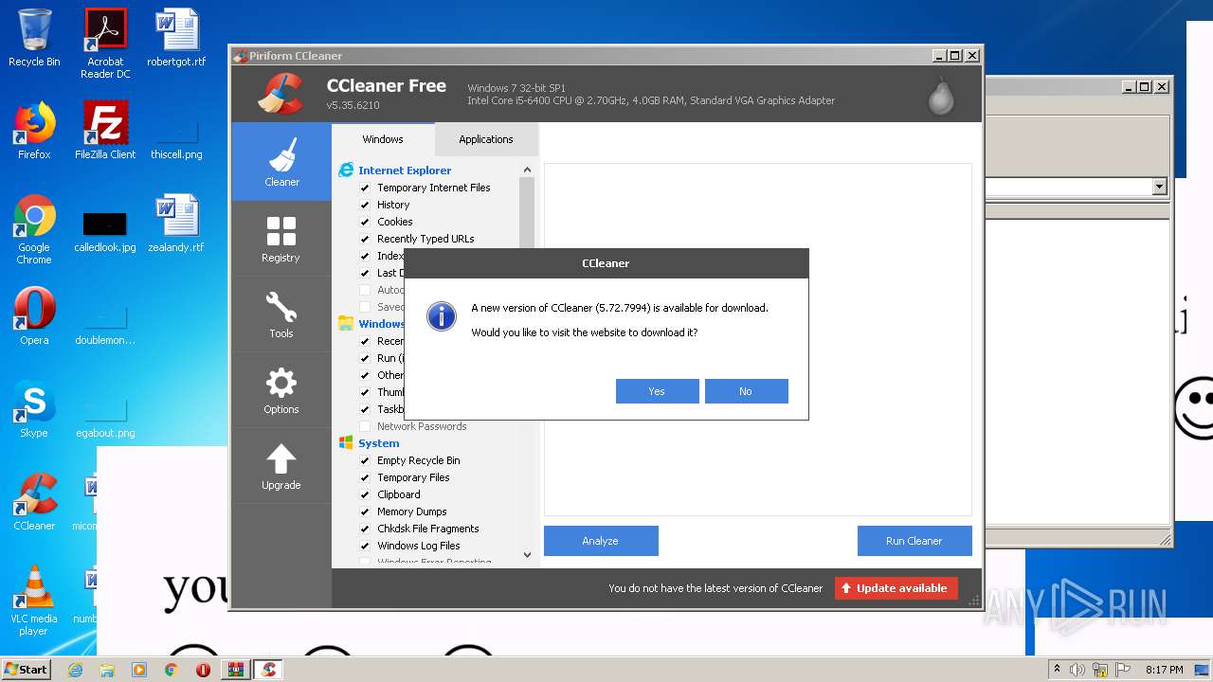Viewport: 1213px width, 682px height.
Task: Switch to Windows tab
Action: pyautogui.click(x=383, y=139)
